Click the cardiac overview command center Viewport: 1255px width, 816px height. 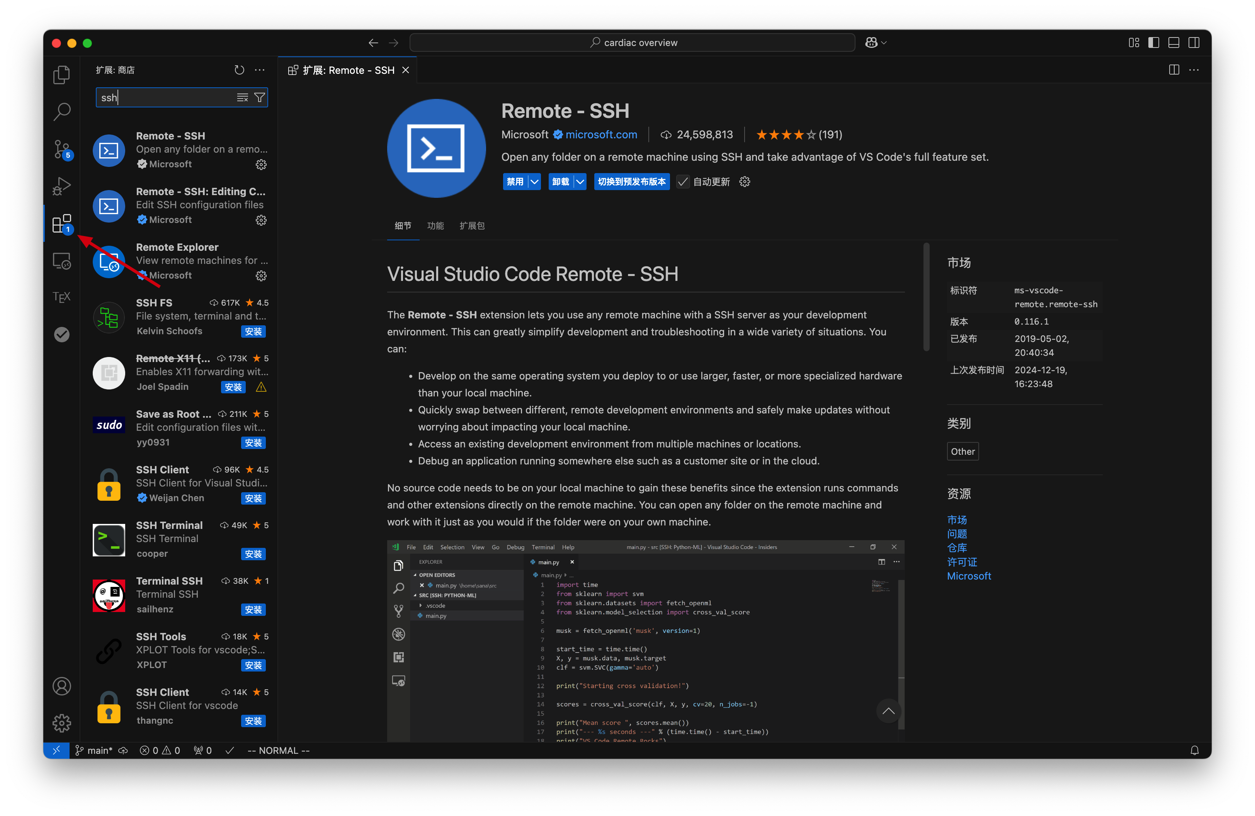(632, 43)
